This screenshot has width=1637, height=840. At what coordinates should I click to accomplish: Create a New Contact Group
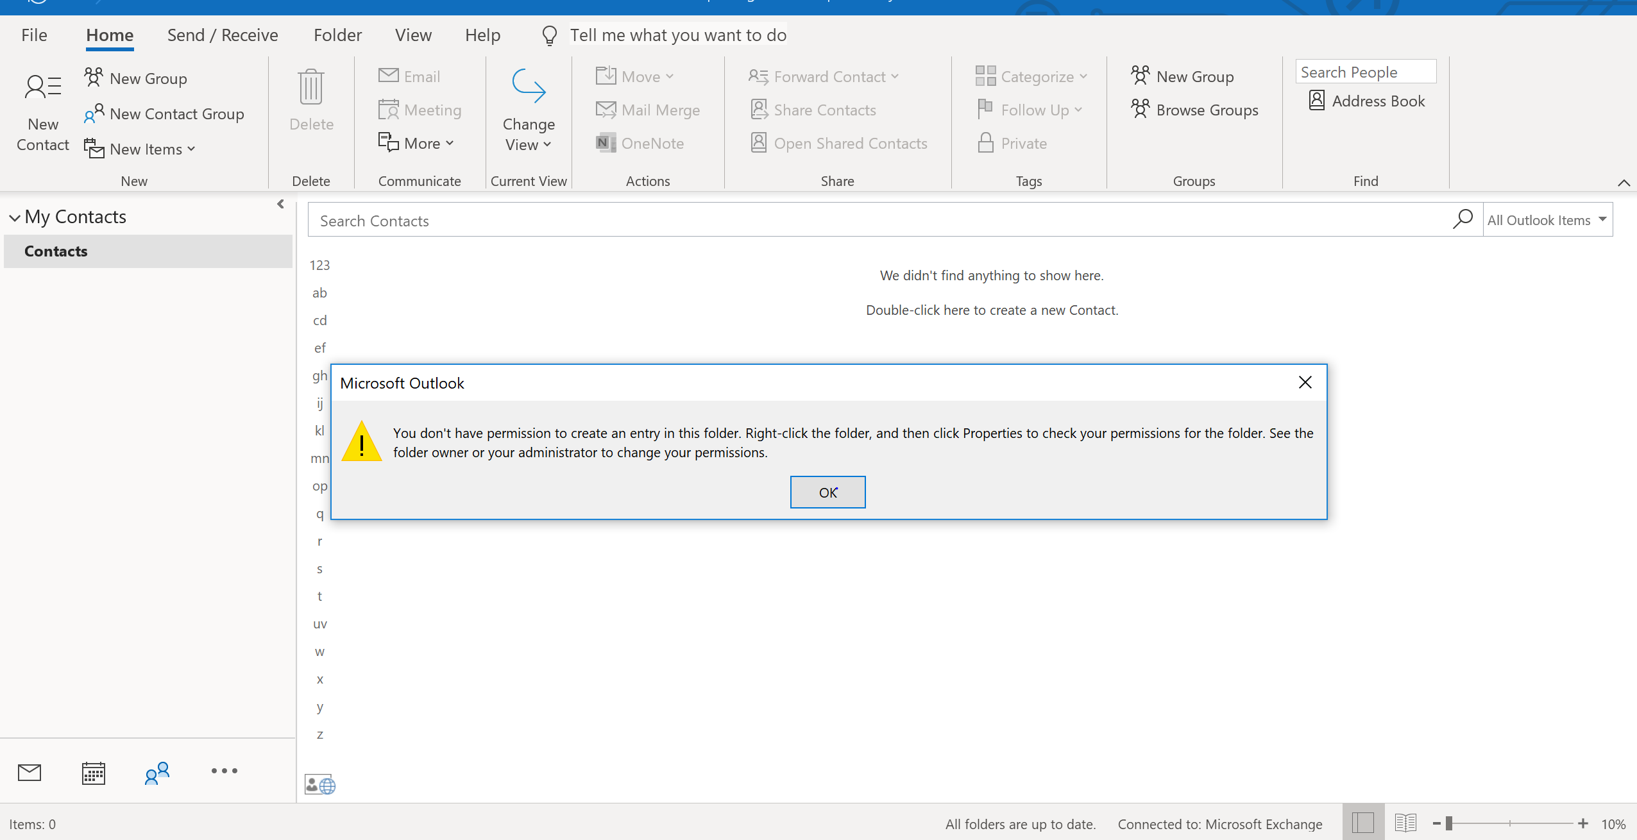pyautogui.click(x=164, y=113)
